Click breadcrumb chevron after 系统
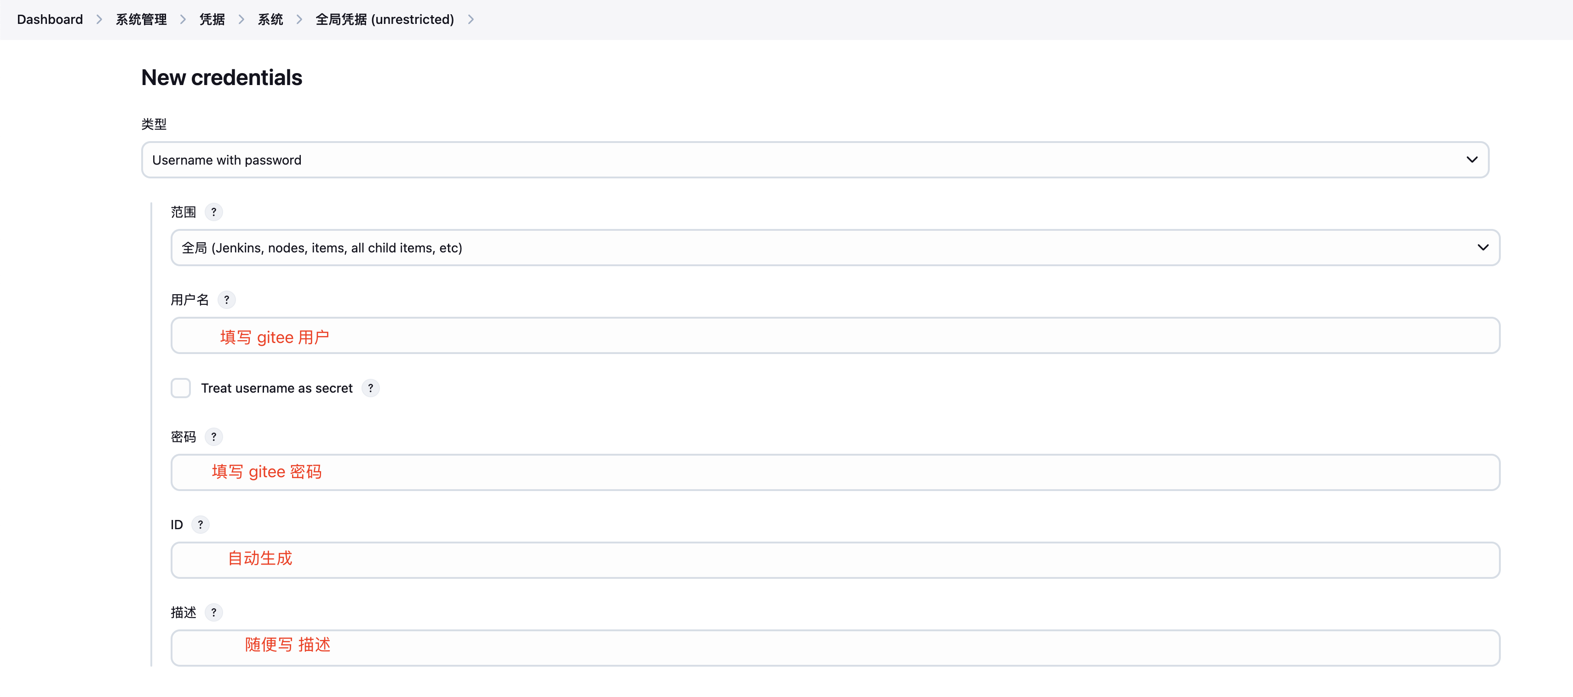Viewport: 1573px width, 697px height. point(299,19)
